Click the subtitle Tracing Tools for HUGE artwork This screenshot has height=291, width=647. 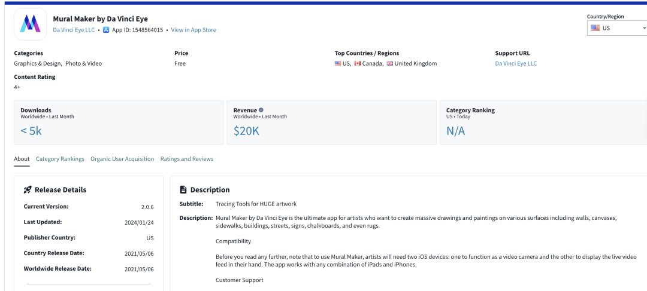pyautogui.click(x=256, y=204)
